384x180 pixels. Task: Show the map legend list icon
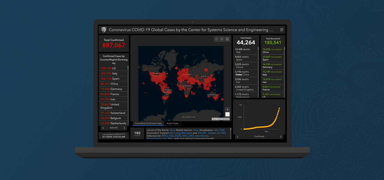pos(222,39)
